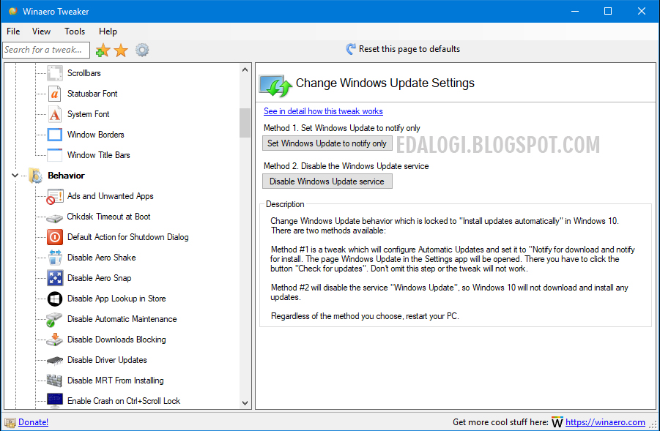Select Disable App Lookup in Store tweak
The height and width of the screenshot is (431, 660).
116,299
